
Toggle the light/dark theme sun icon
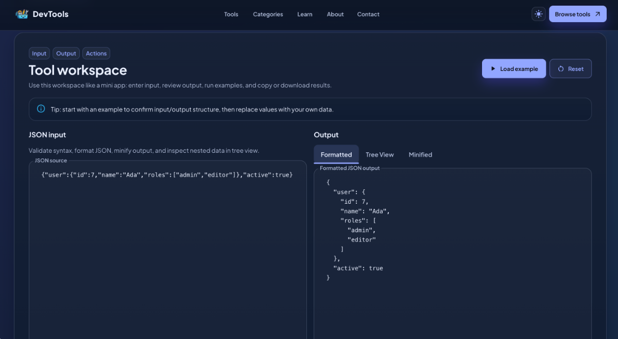point(539,14)
